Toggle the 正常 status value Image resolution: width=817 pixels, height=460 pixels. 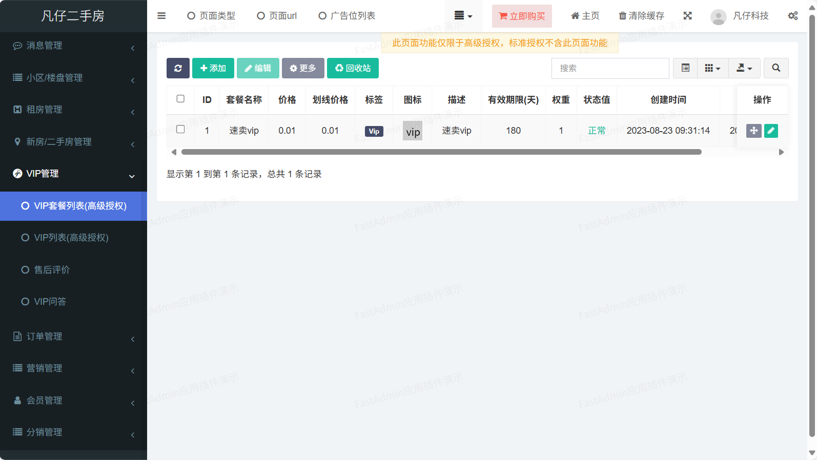(597, 131)
